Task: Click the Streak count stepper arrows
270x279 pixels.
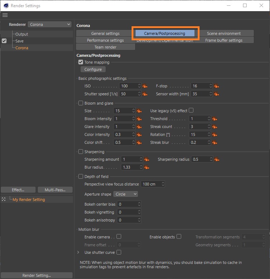Action: coord(209,127)
